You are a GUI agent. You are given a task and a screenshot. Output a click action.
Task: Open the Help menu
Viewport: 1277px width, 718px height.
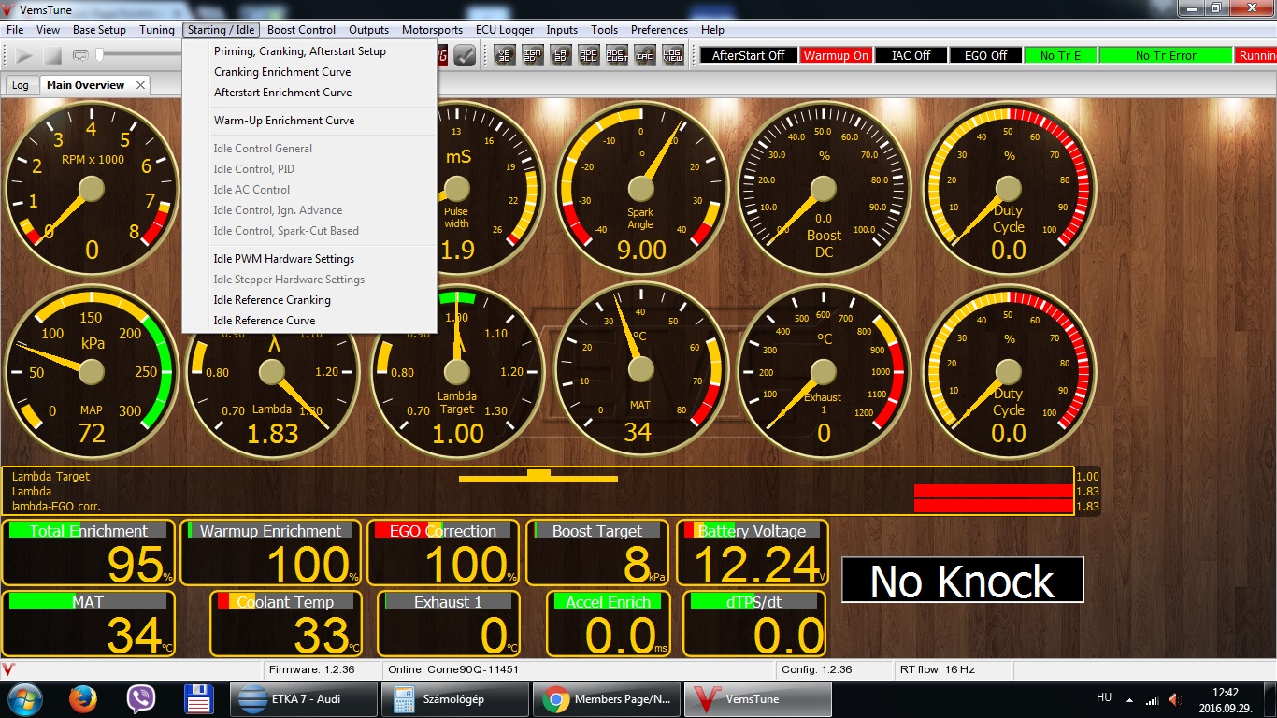(x=712, y=30)
